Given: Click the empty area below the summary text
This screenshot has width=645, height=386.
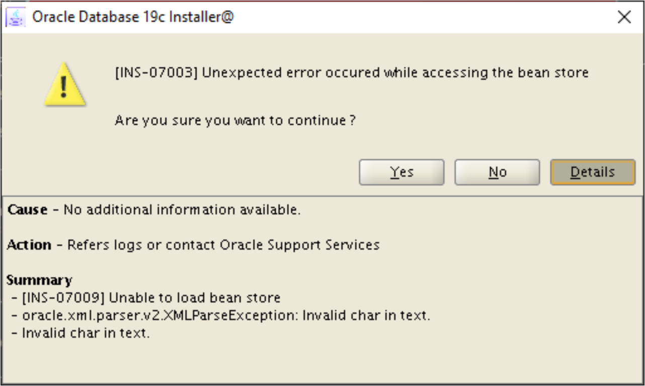Looking at the screenshot, I should pyautogui.click(x=322, y=362).
